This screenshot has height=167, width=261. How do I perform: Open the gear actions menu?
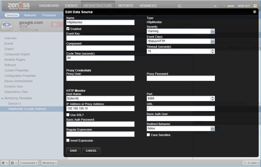[x=13, y=163]
